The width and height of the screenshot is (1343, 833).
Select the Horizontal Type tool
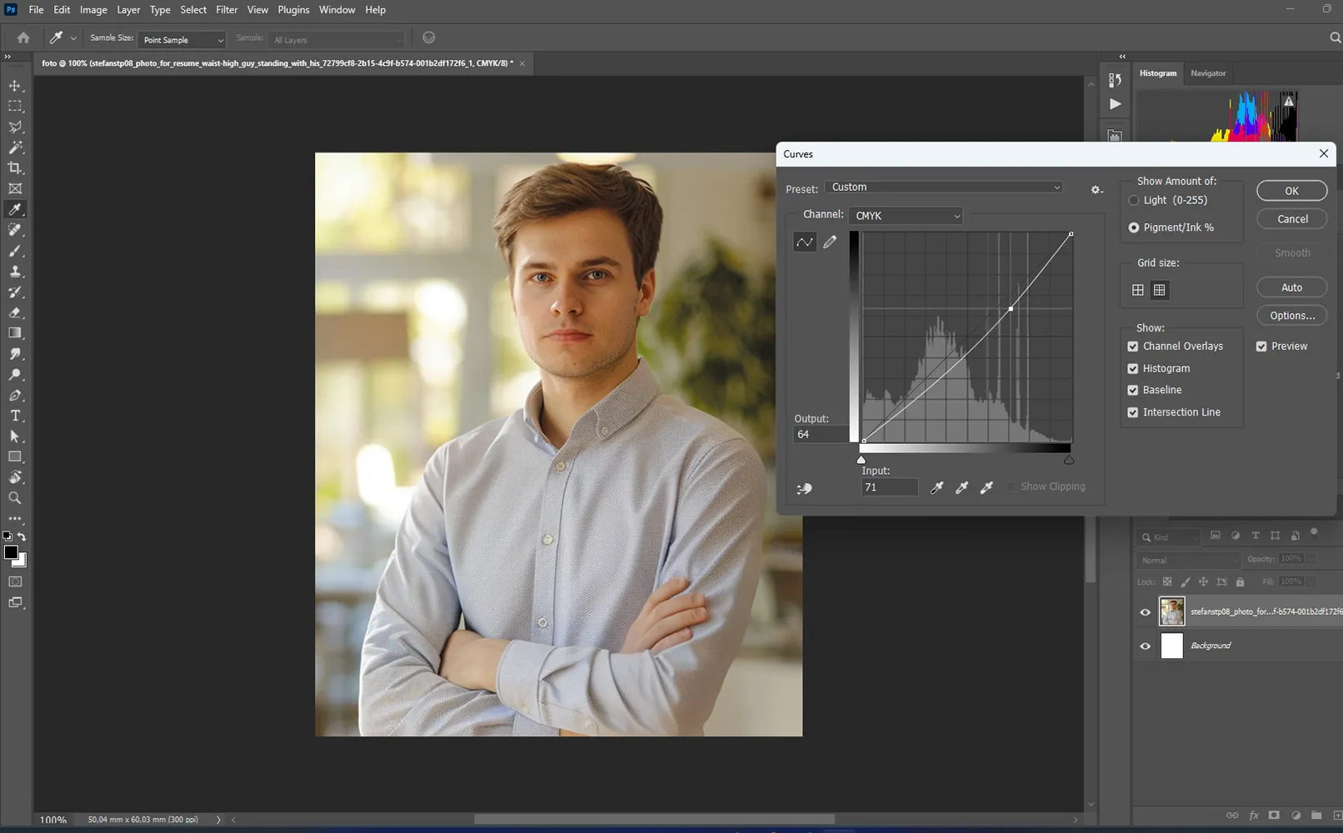pyautogui.click(x=15, y=416)
